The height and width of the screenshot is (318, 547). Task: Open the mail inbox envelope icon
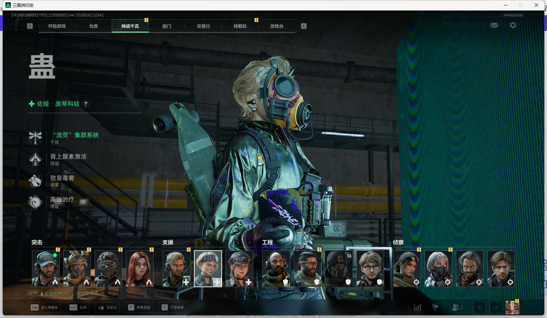tap(494, 25)
